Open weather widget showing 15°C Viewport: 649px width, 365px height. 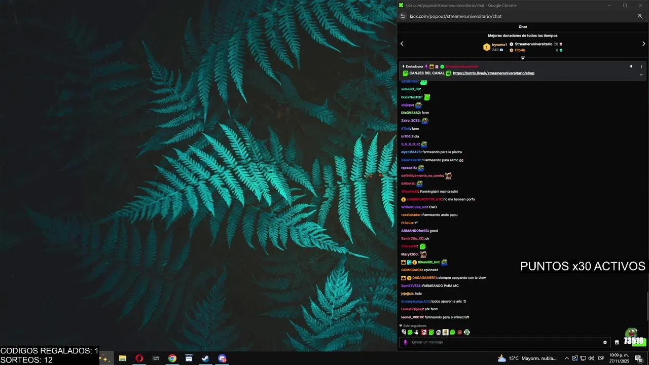click(x=527, y=358)
